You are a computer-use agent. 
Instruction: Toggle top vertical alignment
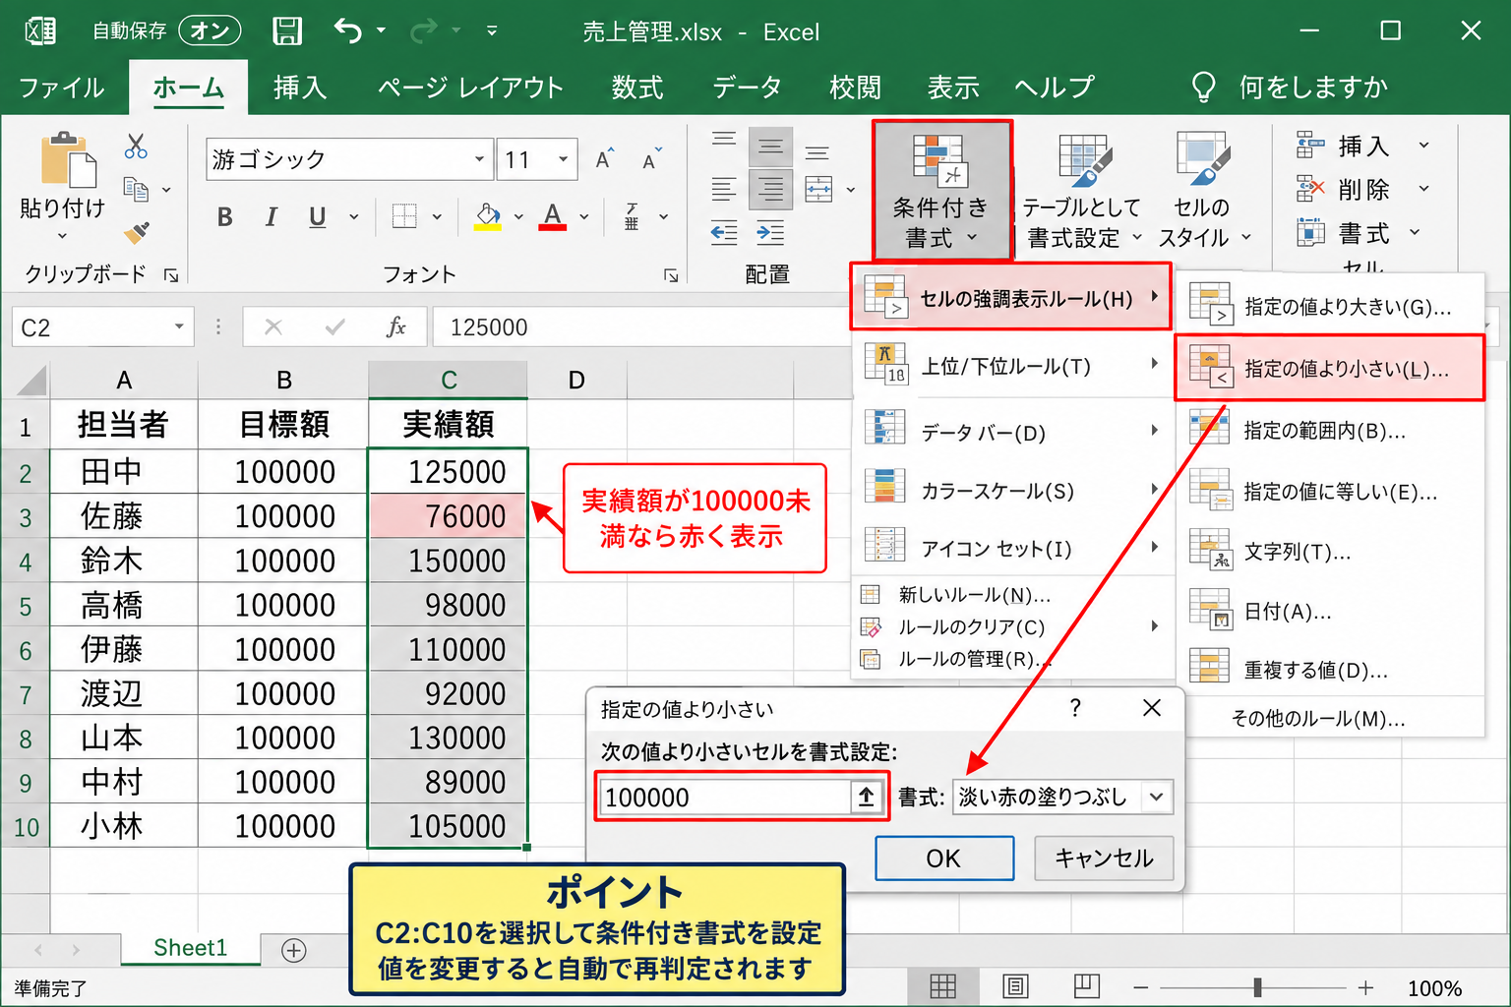pyautogui.click(x=724, y=140)
